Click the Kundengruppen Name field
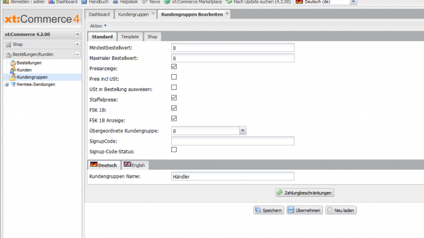The height and width of the screenshot is (238, 424). pos(233,176)
